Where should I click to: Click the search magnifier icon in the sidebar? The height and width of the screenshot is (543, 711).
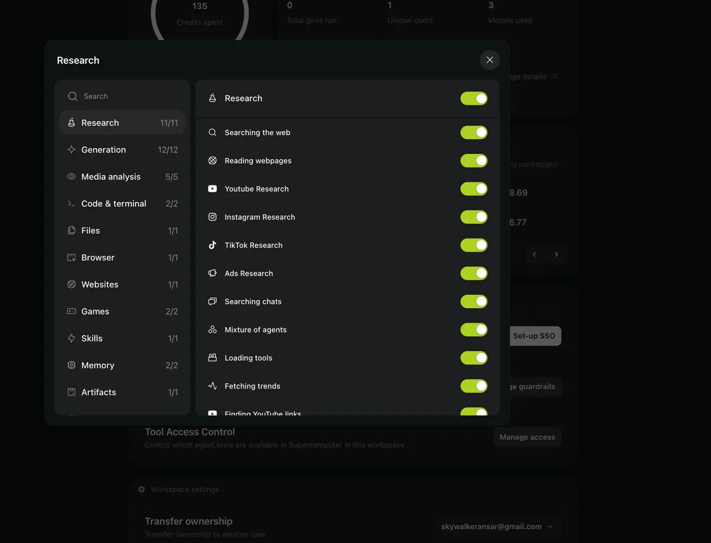point(73,96)
